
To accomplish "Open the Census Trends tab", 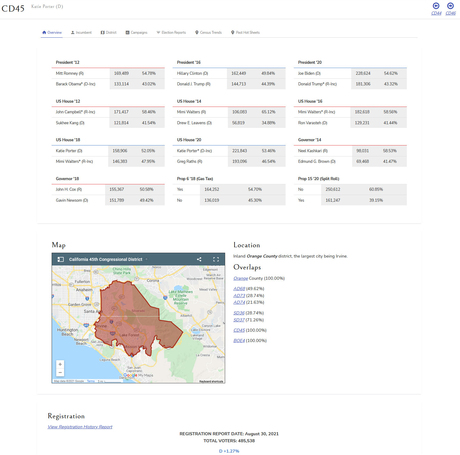I will pyautogui.click(x=208, y=32).
